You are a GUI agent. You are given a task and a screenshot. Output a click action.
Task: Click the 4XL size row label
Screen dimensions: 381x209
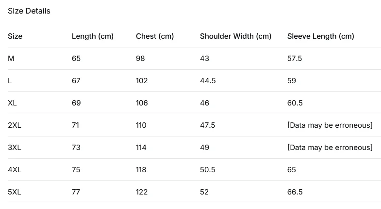click(15, 170)
